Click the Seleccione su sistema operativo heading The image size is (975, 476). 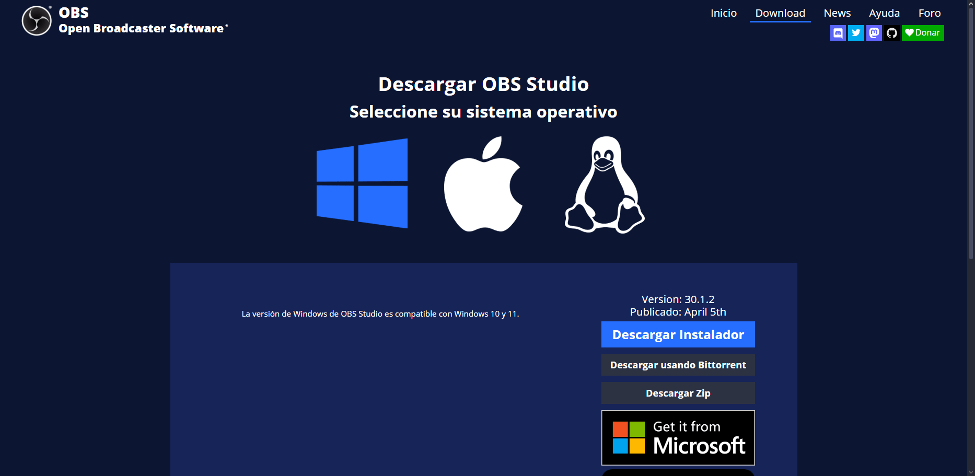coord(483,112)
